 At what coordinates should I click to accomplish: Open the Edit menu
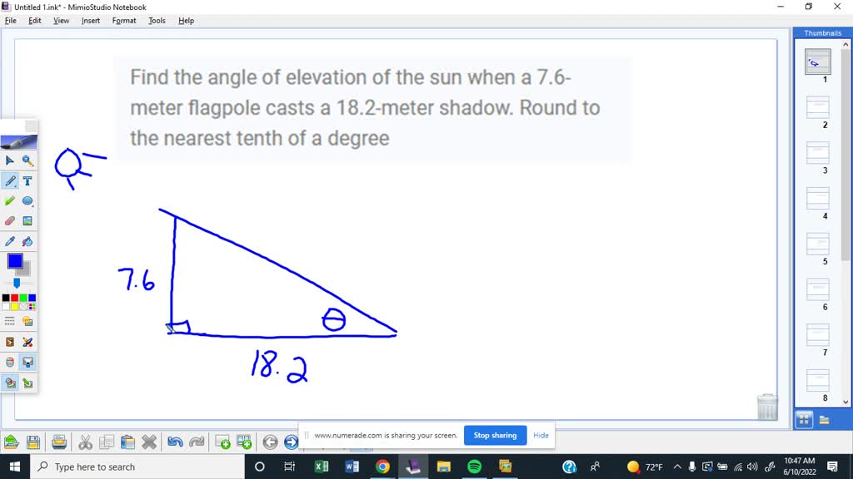click(x=35, y=21)
